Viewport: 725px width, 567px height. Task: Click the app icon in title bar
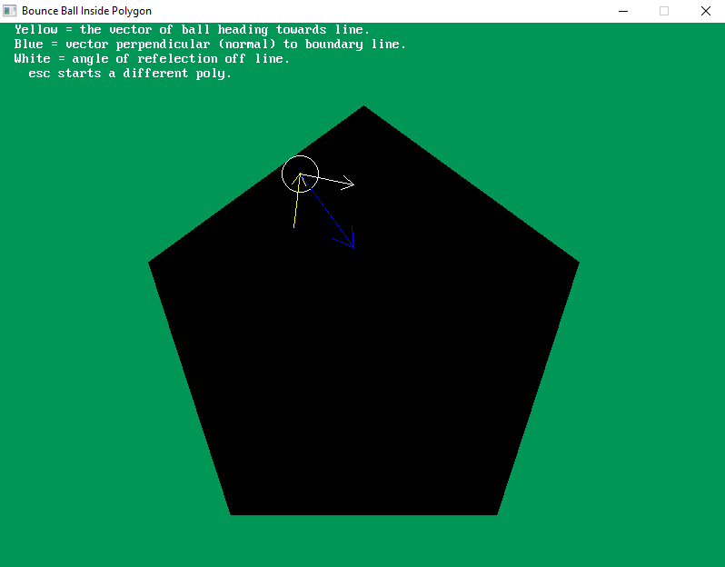[x=10, y=11]
